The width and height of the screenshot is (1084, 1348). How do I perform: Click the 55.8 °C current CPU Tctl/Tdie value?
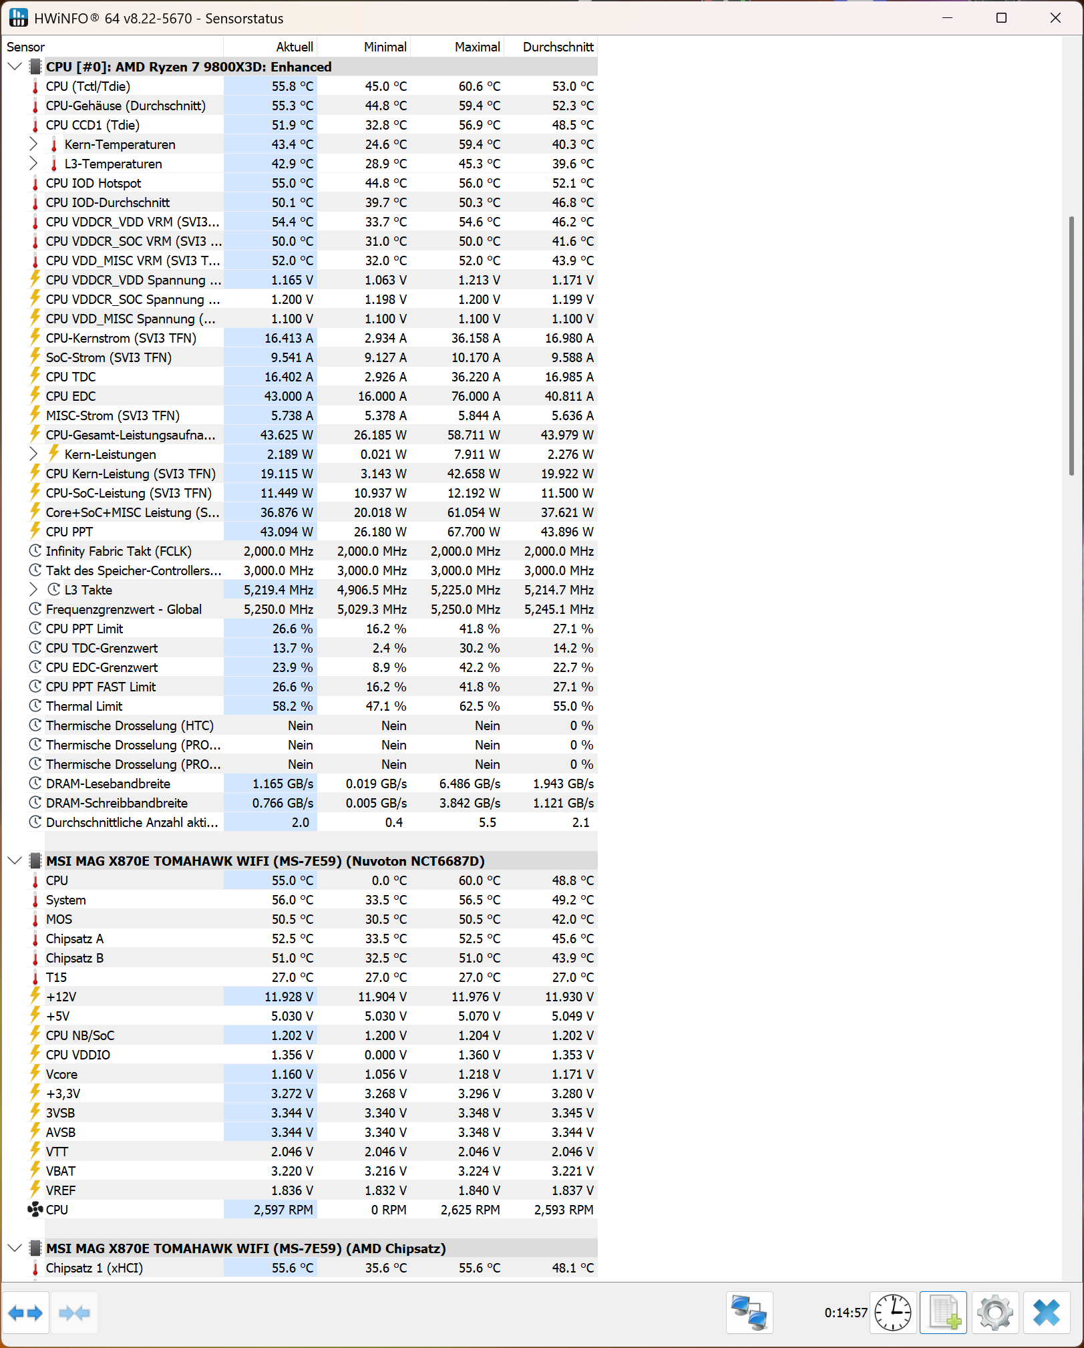(293, 86)
